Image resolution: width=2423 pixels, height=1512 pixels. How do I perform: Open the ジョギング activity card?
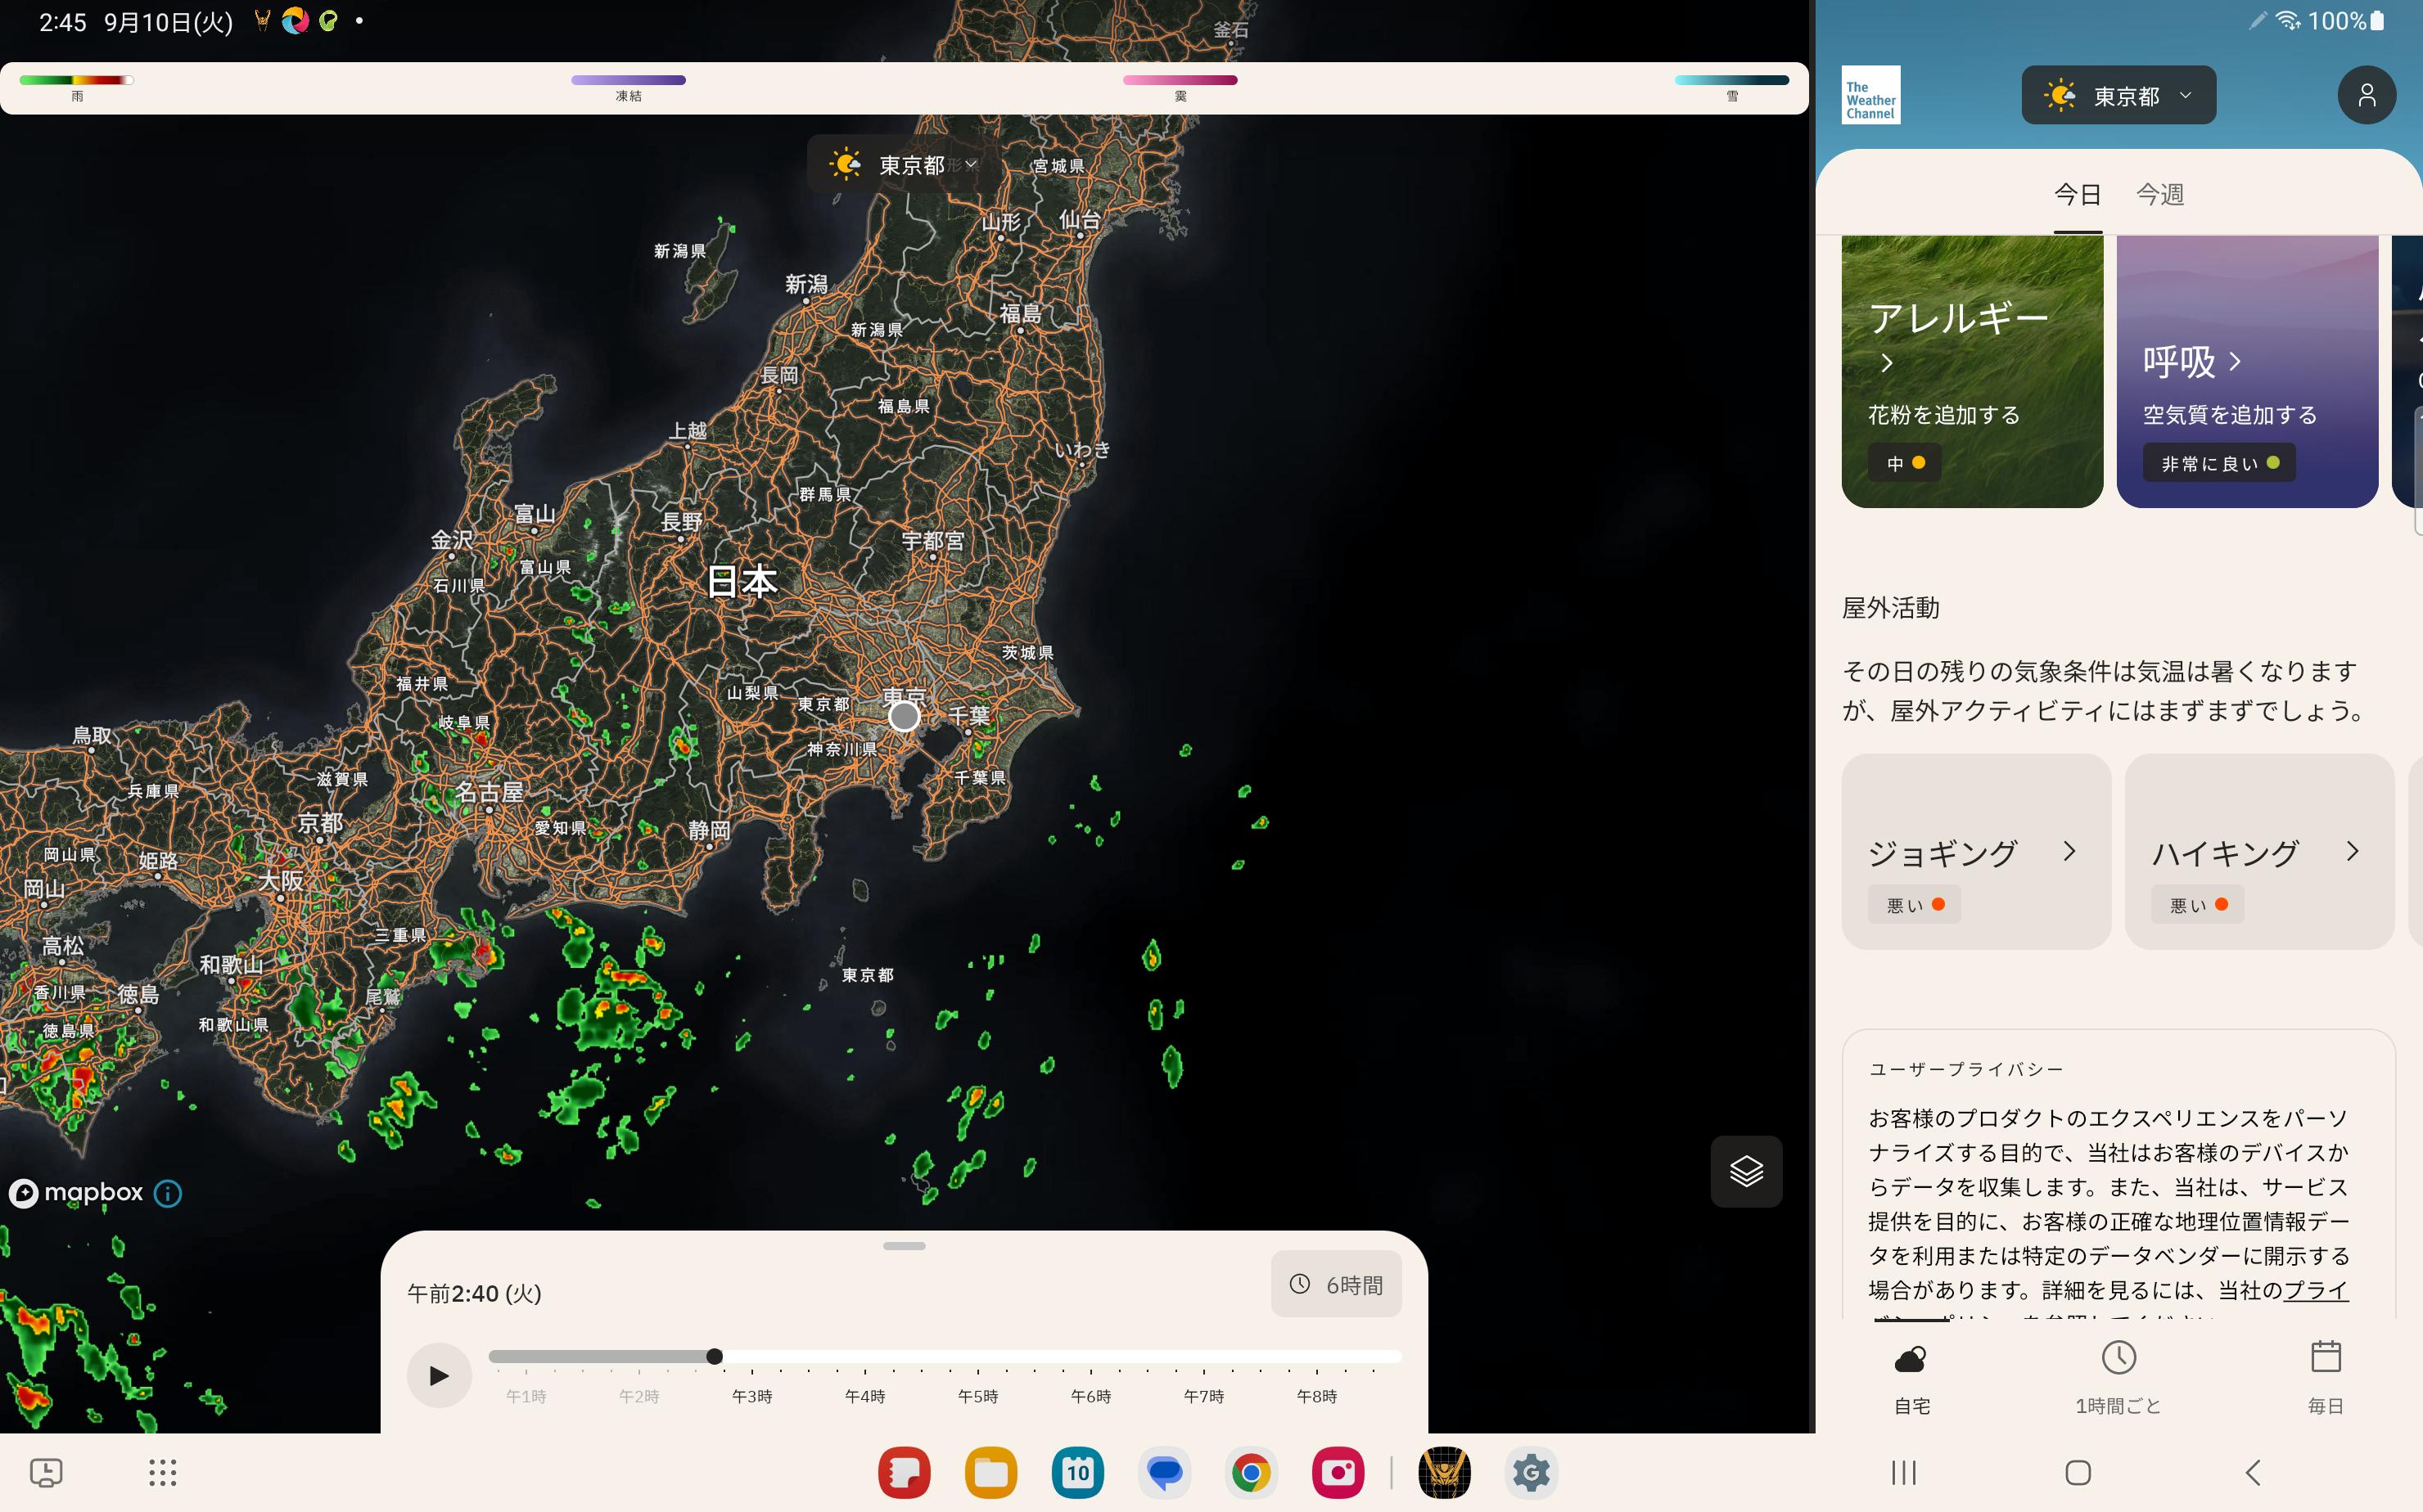coord(1976,852)
